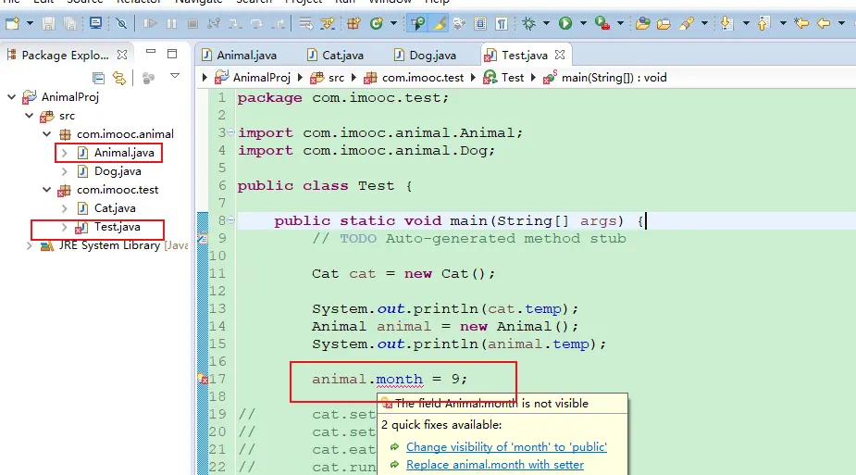Toggle Show Whitespace Characters pilcrow button
The image size is (856, 475).
point(501,23)
